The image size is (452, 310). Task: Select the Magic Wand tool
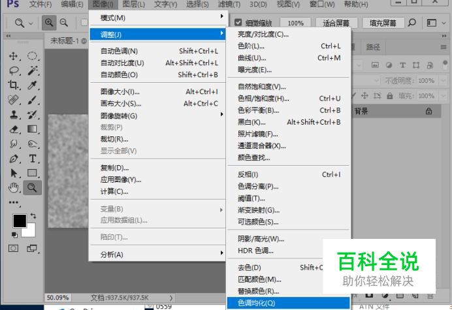[32, 70]
